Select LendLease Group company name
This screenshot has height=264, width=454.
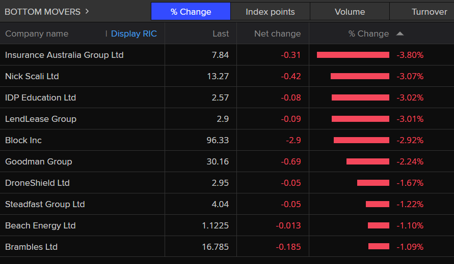tap(41, 119)
